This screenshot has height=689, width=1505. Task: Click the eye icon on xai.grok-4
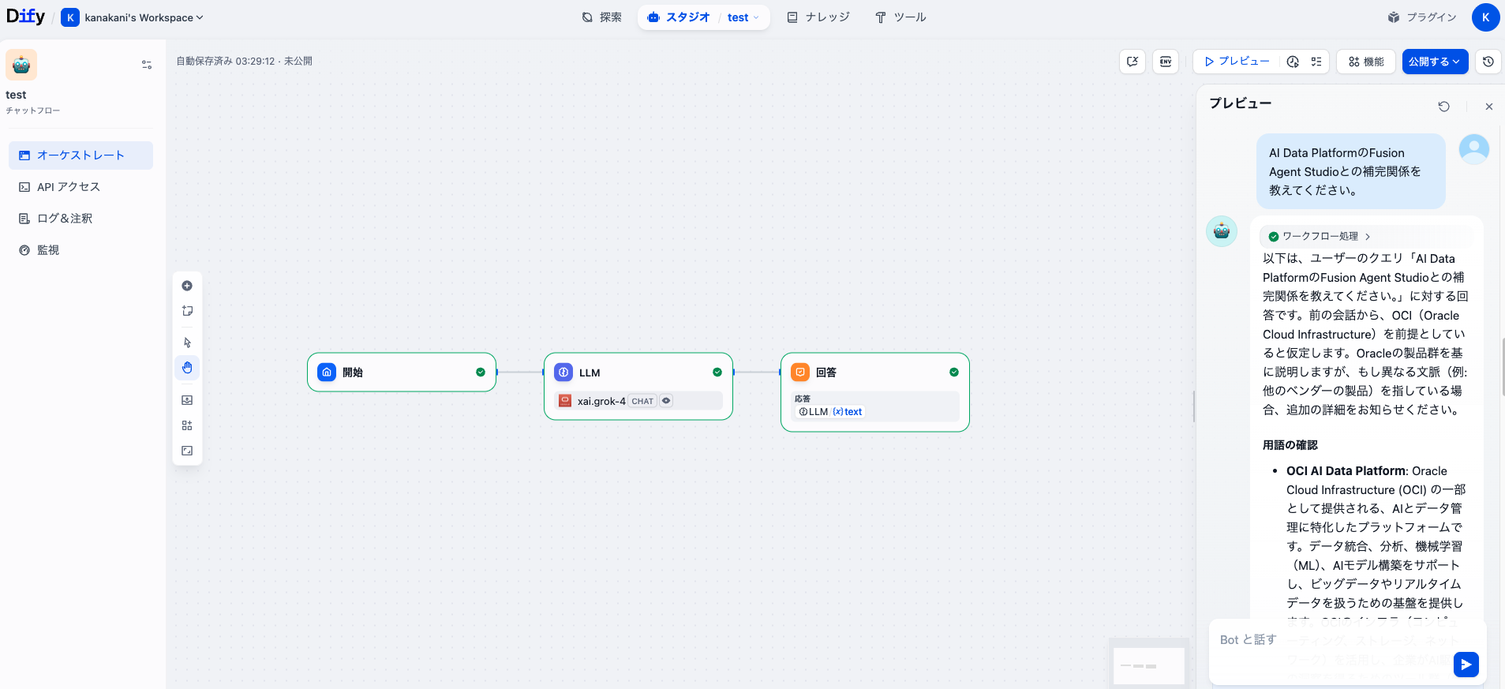[666, 401]
